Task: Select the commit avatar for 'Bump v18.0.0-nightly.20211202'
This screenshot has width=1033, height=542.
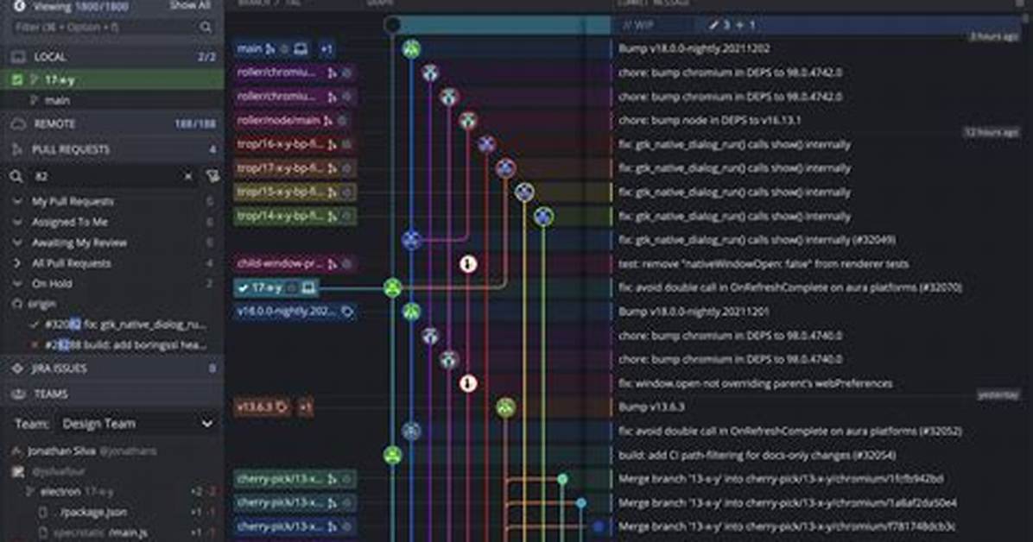Action: 412,48
